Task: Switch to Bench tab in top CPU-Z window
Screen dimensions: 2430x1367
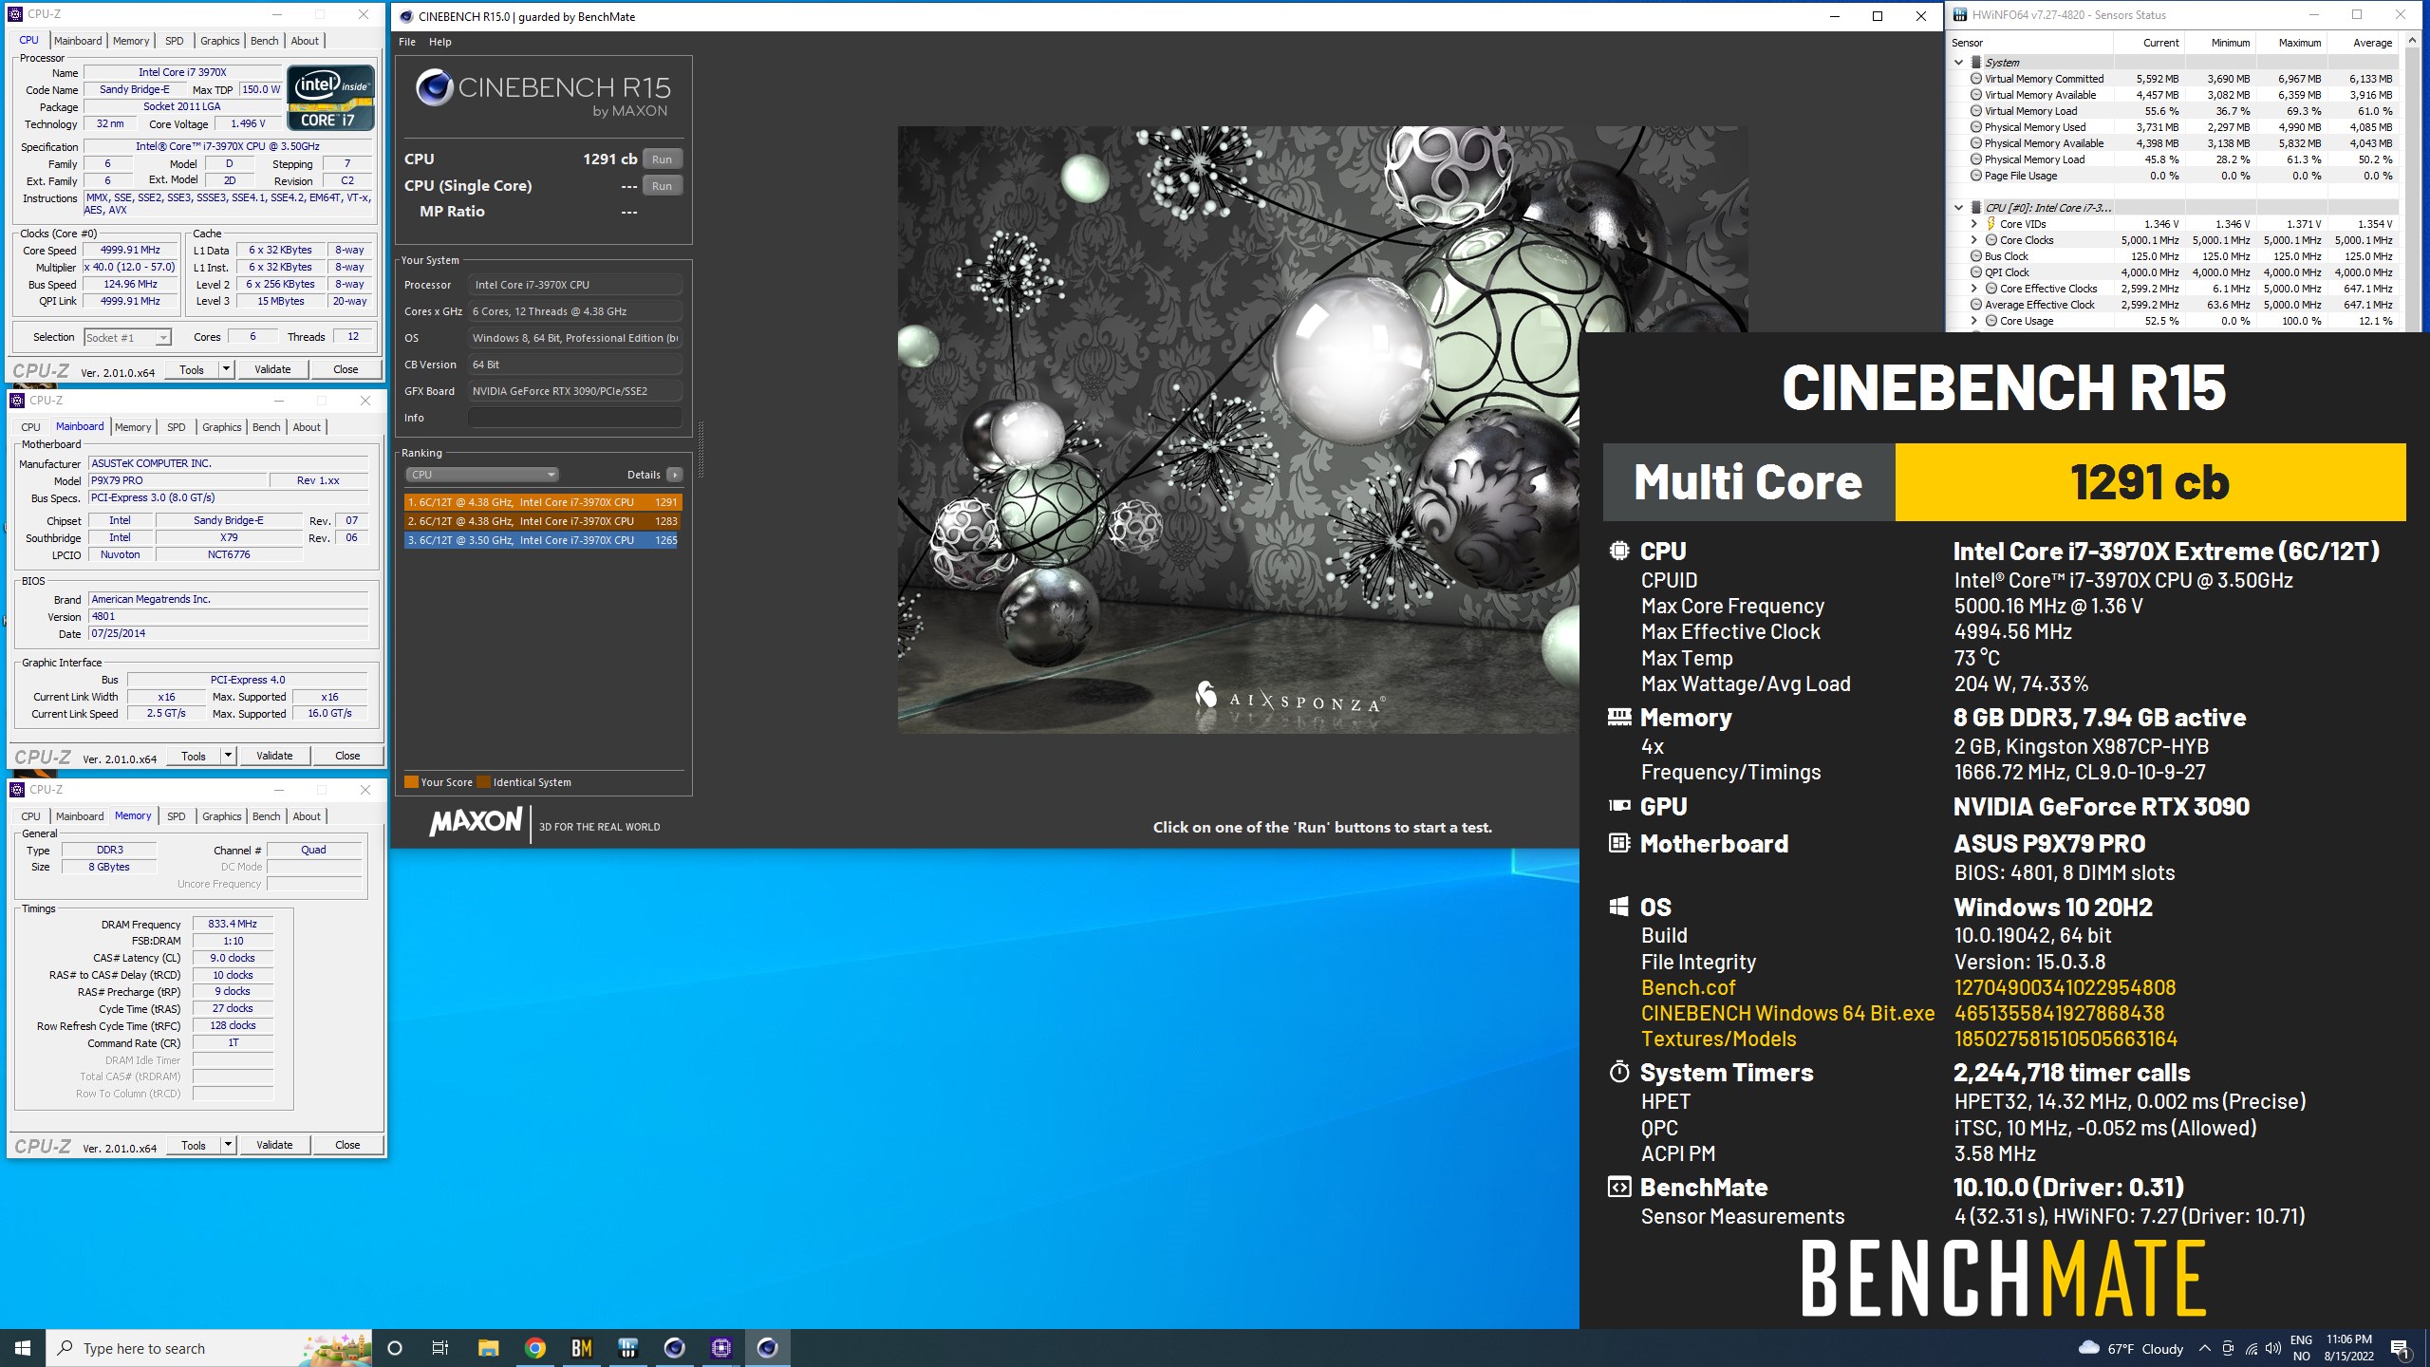Action: coord(264,41)
